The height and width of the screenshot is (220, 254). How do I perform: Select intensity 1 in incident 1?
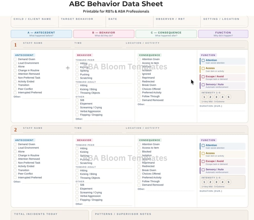204,97
